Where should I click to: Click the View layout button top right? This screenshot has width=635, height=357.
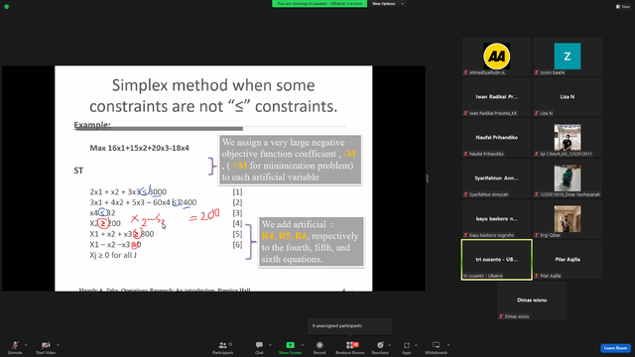pyautogui.click(x=623, y=7)
